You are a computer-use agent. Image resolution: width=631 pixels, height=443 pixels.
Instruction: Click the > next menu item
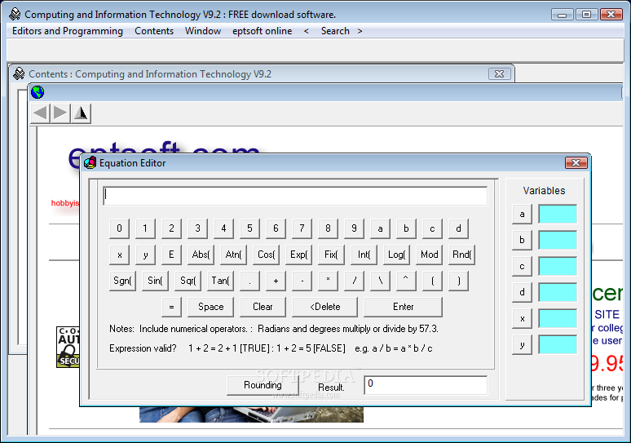point(360,31)
